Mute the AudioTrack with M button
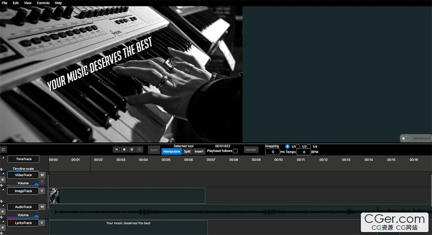This screenshot has height=235, width=432. 42,207
